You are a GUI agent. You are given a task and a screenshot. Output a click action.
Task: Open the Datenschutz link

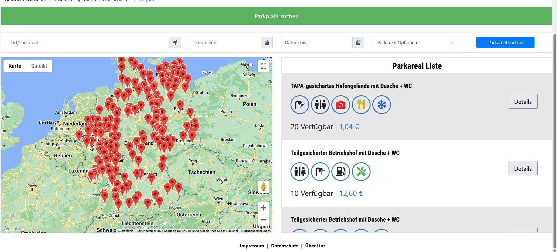coord(285,246)
